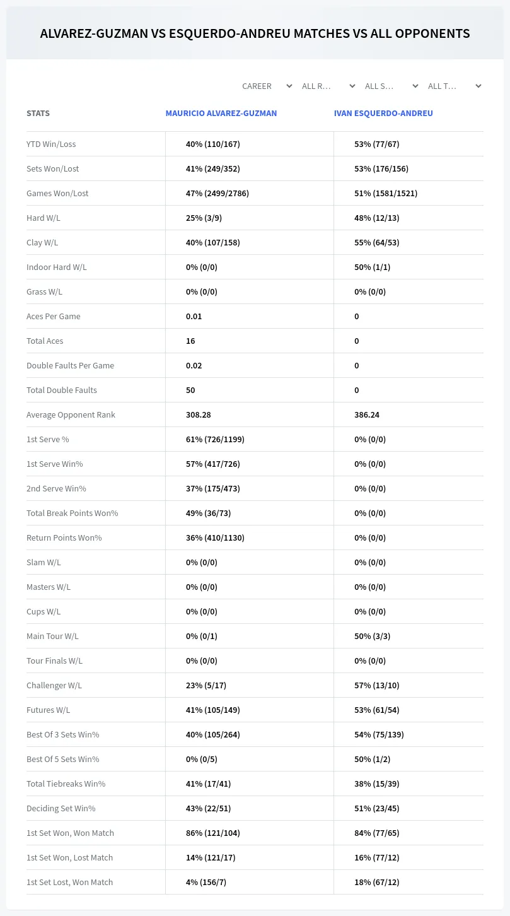This screenshot has height=916, width=510.
Task: Click Alvarez-Guzman's Clay W/L value
Action: 213,242
